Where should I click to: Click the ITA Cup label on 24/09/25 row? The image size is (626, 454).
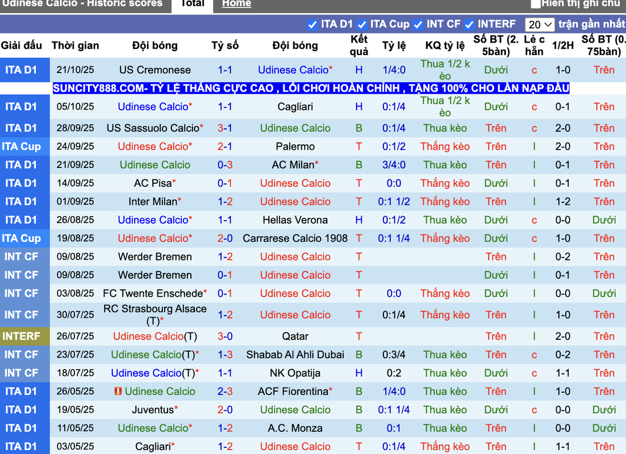pyautogui.click(x=21, y=146)
